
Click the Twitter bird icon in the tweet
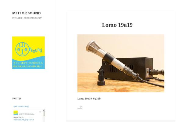[x=40, y=112]
